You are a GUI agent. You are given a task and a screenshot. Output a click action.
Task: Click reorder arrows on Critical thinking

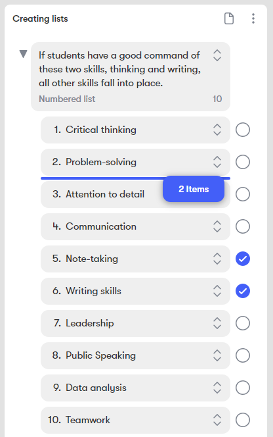point(217,130)
